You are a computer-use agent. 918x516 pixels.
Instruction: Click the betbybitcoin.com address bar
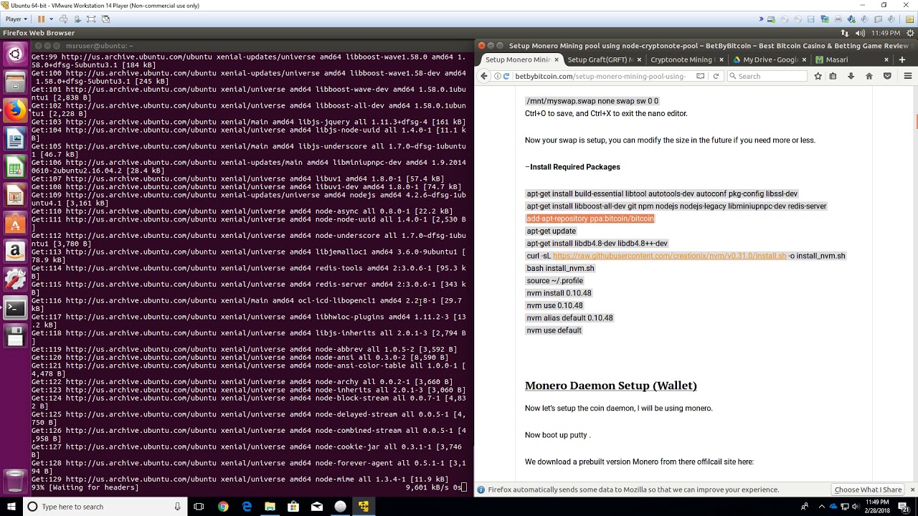tap(600, 76)
